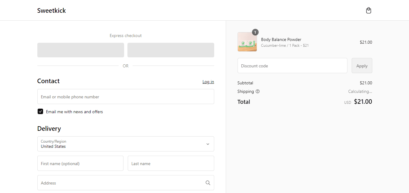Viewport: 409px width, 193px height.
Task: Choose the first express checkout button
Action: tap(81, 50)
